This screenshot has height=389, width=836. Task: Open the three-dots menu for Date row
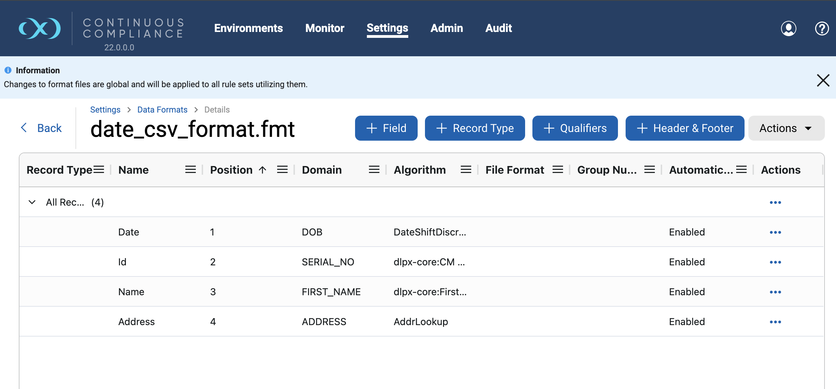point(775,232)
